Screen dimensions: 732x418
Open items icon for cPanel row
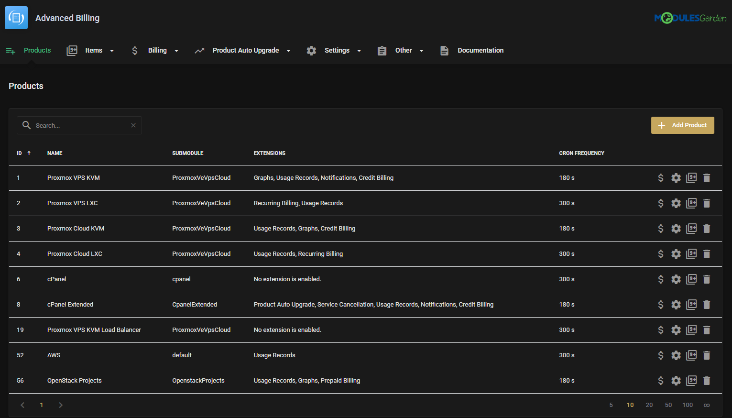(691, 279)
